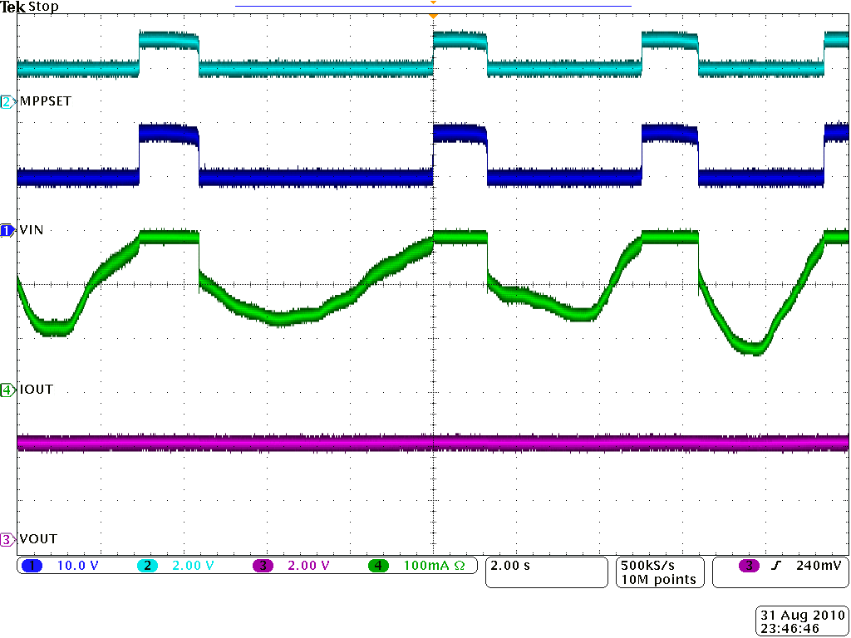This screenshot has width=851, height=638.
Task: Click the MPPSET channel label
Action: point(46,101)
